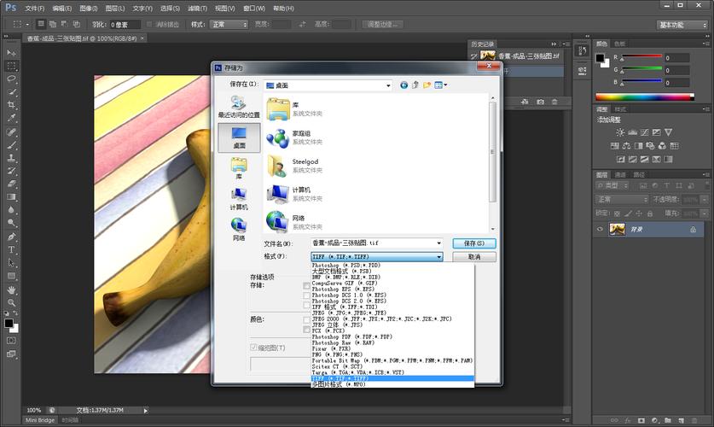
Task: Hide the 背景 layer using the eye icon
Action: click(601, 230)
